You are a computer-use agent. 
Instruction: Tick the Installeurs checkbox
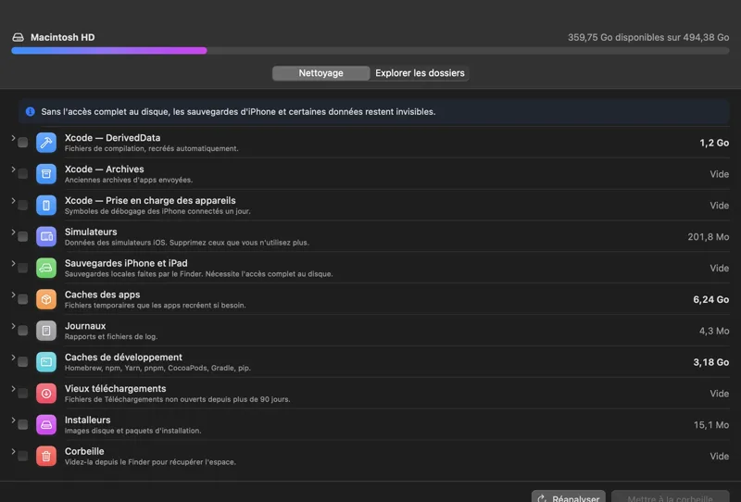pyautogui.click(x=22, y=425)
